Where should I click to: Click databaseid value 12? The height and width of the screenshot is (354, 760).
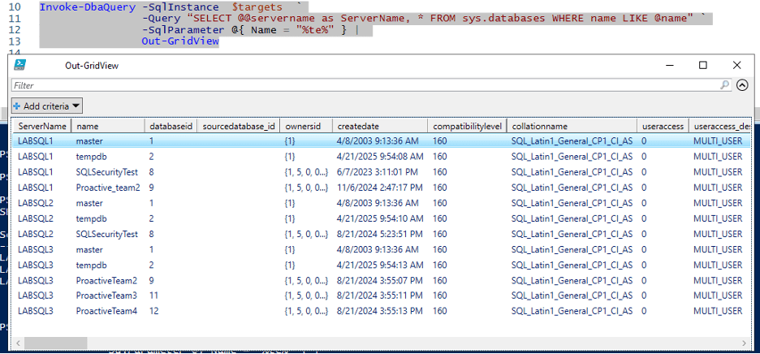153,311
